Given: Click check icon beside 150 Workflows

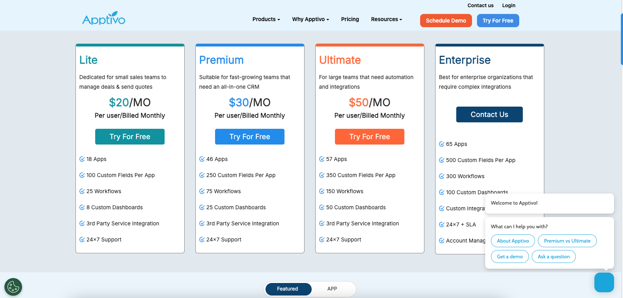Looking at the screenshot, I should pyautogui.click(x=322, y=191).
